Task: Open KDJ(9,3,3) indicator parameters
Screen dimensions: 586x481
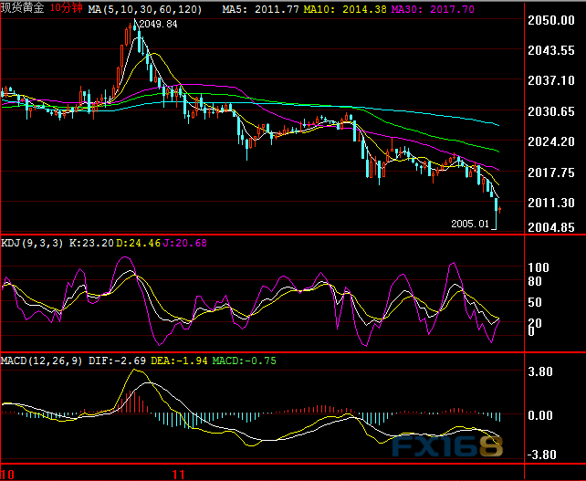Action: (30, 243)
